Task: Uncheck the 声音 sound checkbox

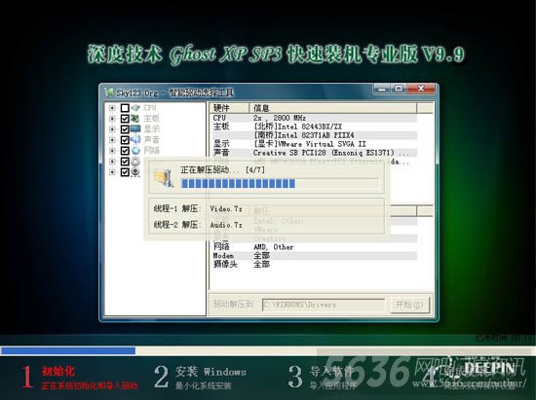Action: (125, 140)
